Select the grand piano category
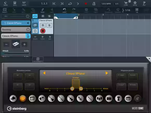The image size is (151, 113). 13,98
